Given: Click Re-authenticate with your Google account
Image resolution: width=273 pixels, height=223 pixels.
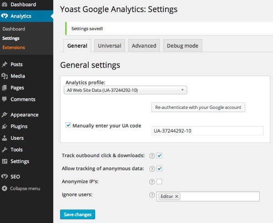Looking at the screenshot, I should coord(198,107).
